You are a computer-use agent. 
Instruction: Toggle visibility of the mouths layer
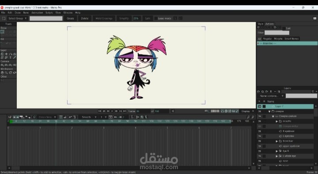pos(259,121)
